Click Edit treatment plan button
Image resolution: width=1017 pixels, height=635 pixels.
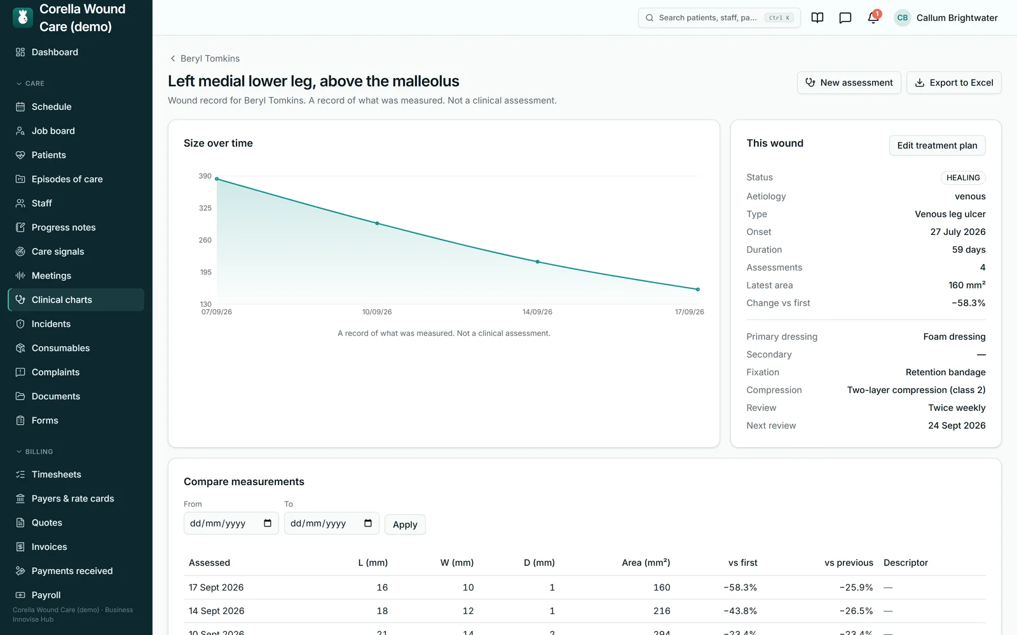click(x=938, y=145)
